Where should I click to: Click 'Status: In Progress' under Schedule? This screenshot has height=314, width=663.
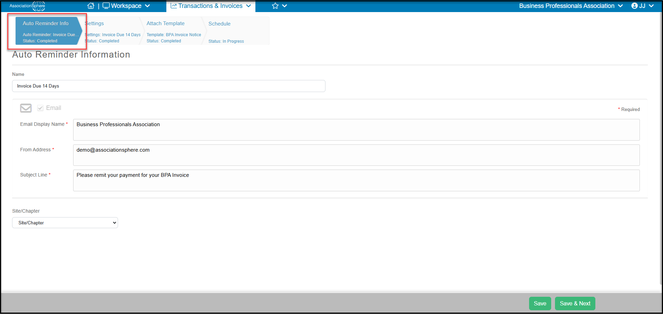(x=226, y=41)
